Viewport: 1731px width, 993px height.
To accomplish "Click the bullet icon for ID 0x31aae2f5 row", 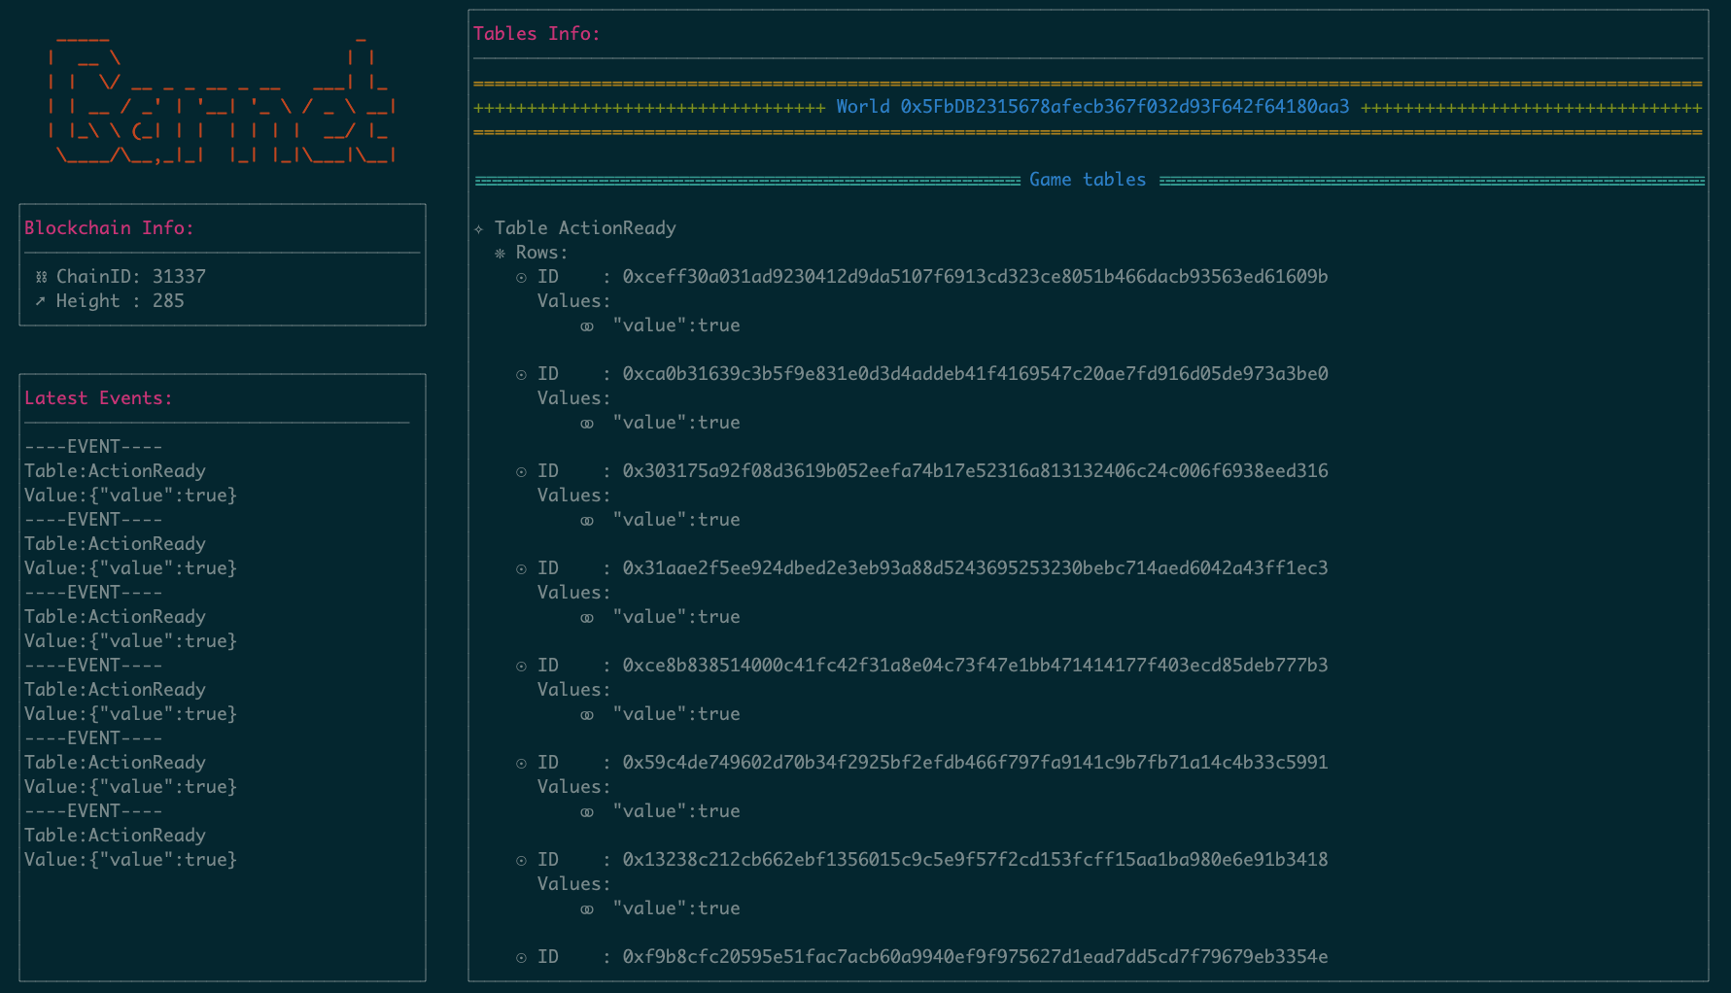I will 522,569.
